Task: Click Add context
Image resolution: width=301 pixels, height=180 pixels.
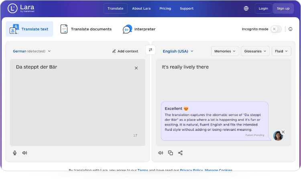Action: pyautogui.click(x=125, y=51)
